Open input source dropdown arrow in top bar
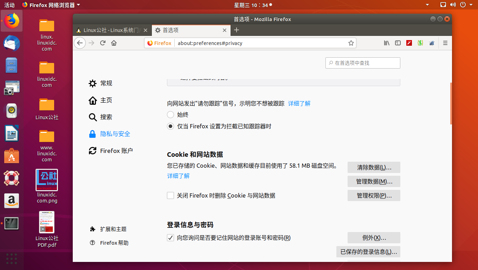 point(427,5)
